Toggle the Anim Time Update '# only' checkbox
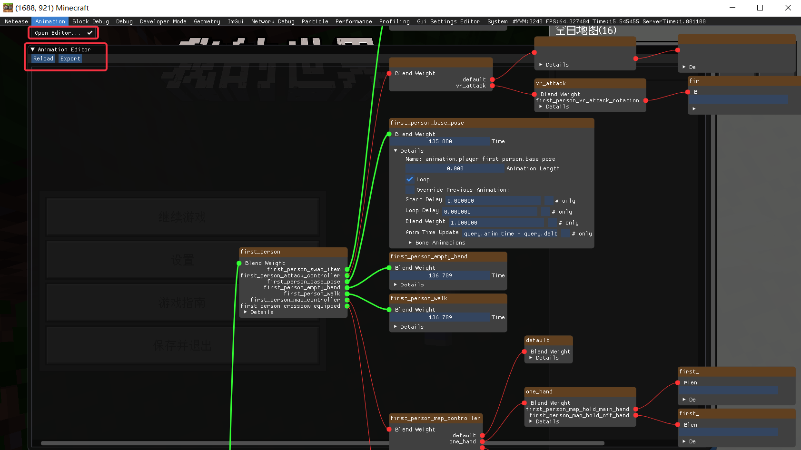The width and height of the screenshot is (801, 450). click(565, 234)
